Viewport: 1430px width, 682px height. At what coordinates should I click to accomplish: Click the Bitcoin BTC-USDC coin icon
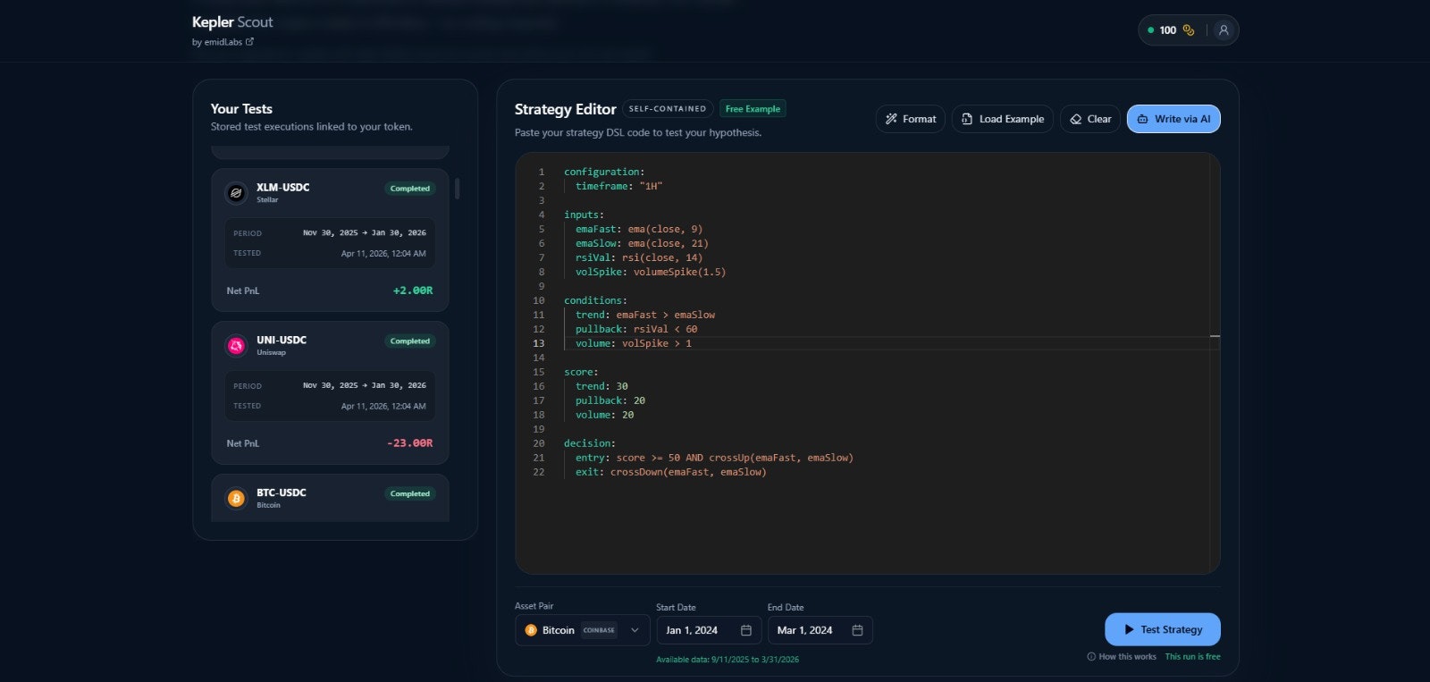coord(236,498)
